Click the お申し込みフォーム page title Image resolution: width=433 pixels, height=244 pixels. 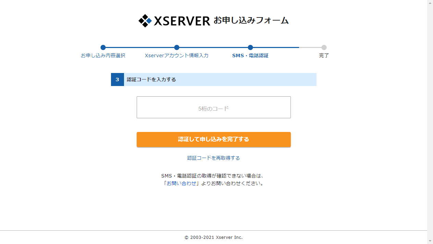point(251,21)
